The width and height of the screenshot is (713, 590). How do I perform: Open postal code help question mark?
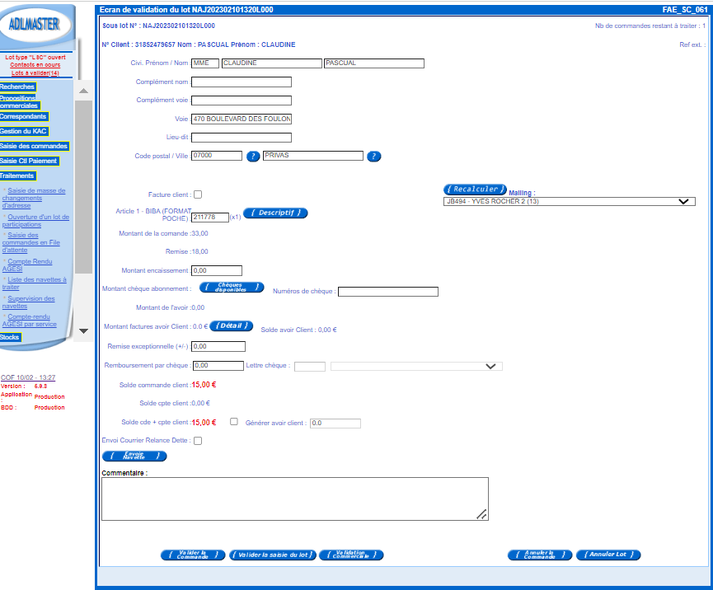[253, 157]
